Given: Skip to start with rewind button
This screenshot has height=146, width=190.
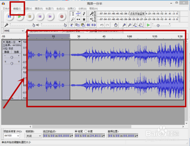Looking at the screenshot, I should click(40, 16).
